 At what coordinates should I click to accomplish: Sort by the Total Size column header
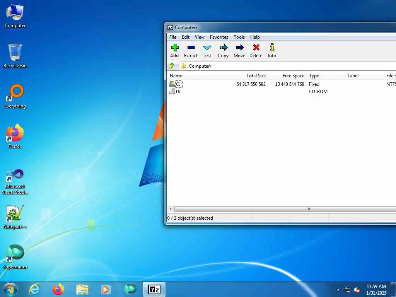click(x=249, y=76)
